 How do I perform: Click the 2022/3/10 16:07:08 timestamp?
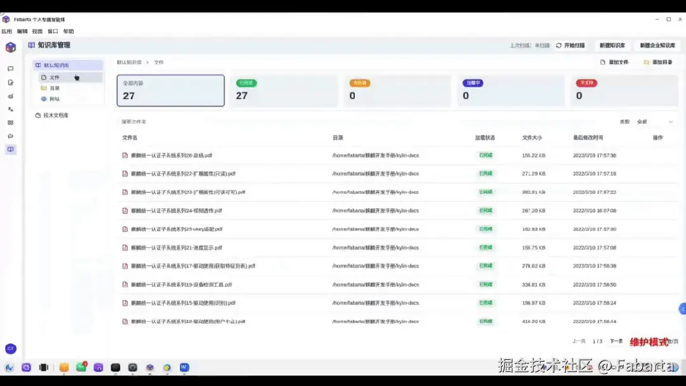(x=594, y=210)
